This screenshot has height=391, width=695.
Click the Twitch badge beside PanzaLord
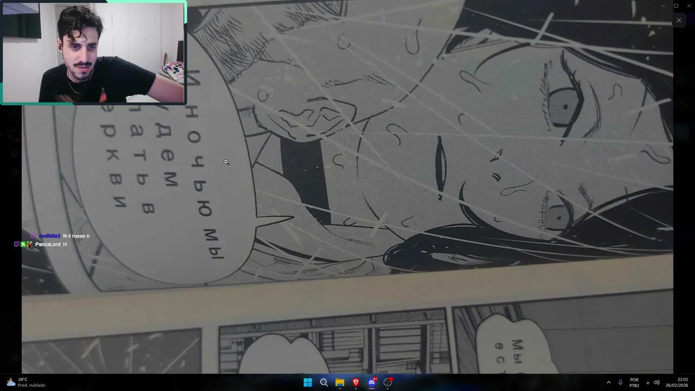[x=16, y=244]
